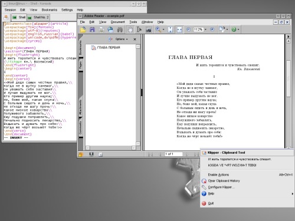The height and width of the screenshot is (221, 295).
Task: Open the Tools menu
Action: point(133,22)
